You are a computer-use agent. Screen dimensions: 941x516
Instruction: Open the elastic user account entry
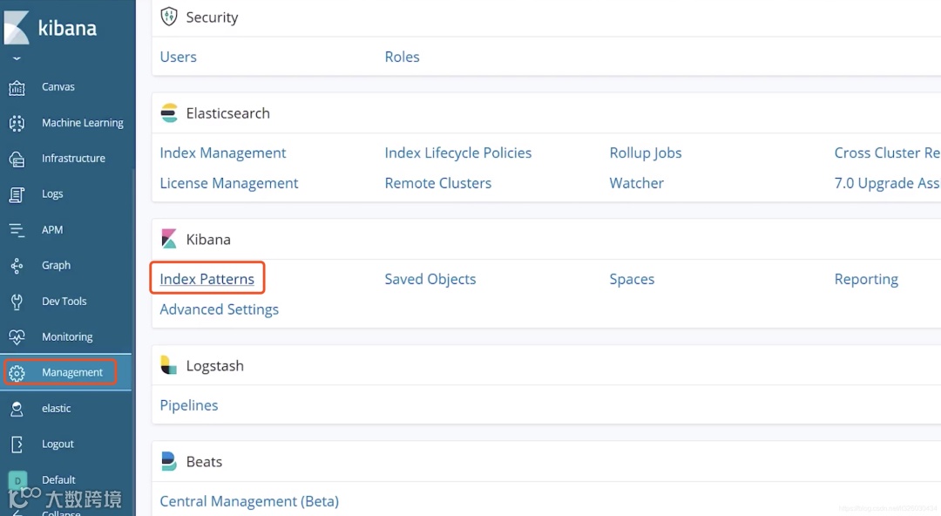(57, 409)
